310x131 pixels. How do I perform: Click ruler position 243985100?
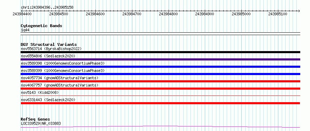(x=278, y=14)
